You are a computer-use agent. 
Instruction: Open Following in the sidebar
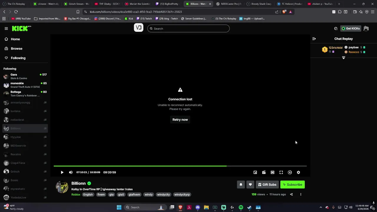[x=25, y=58]
